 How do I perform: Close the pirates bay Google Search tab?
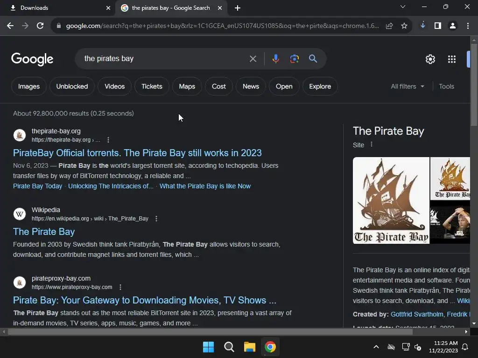220,8
